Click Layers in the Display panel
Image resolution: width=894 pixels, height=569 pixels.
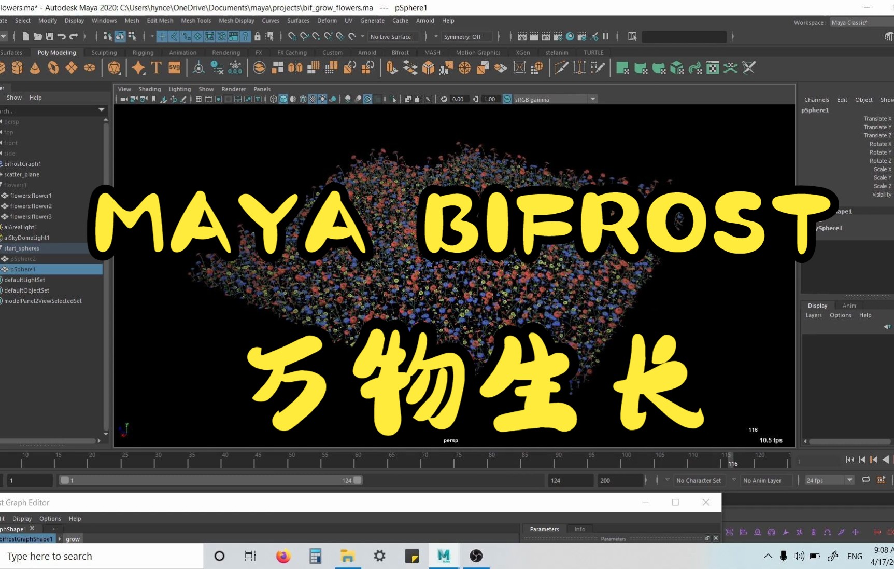[814, 315]
